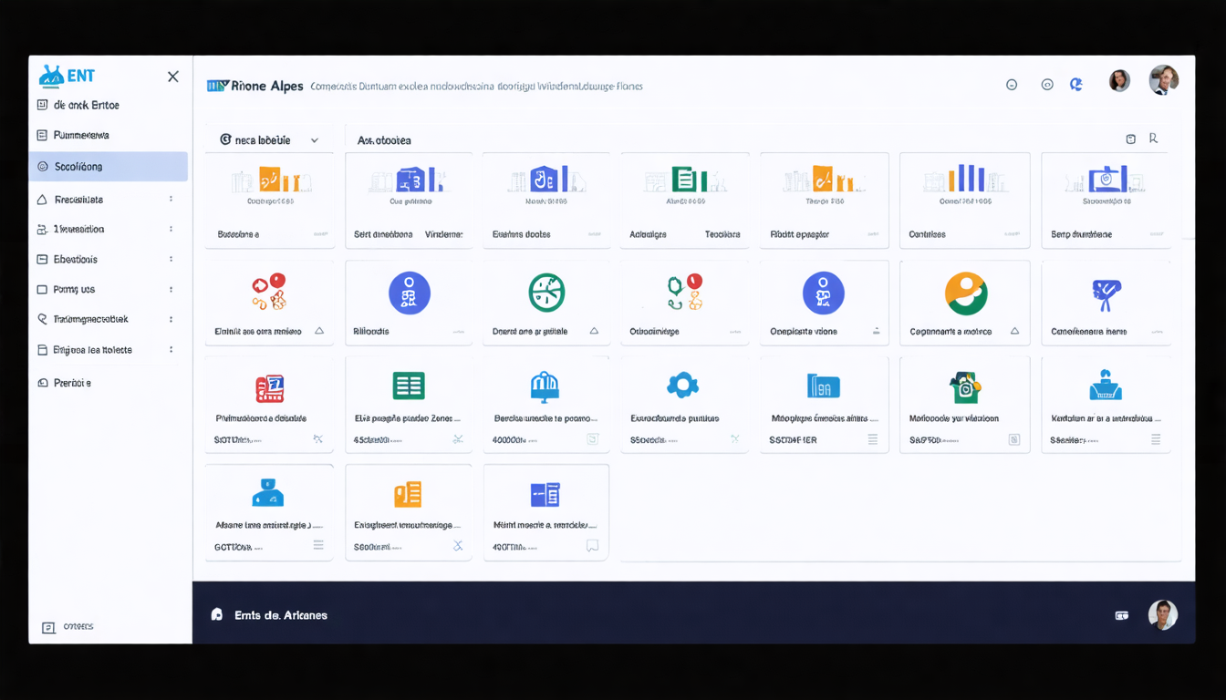Viewport: 1226px width, 700px height.
Task: Open the 'Serp dtuntriene' blue camera card
Action: point(1106,200)
